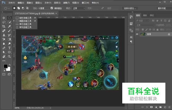Reset default black and white colors
The width and height of the screenshot is (172, 110).
pos(4,70)
